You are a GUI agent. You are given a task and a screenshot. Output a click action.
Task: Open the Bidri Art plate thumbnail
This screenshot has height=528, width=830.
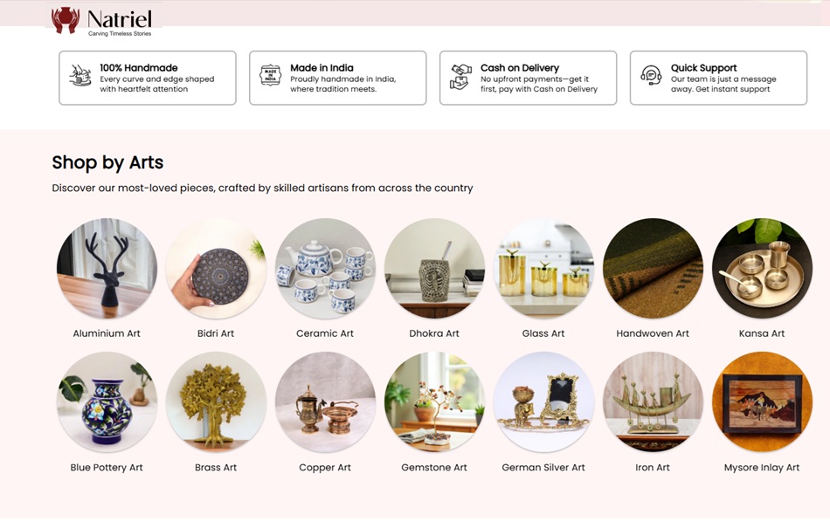click(x=216, y=269)
